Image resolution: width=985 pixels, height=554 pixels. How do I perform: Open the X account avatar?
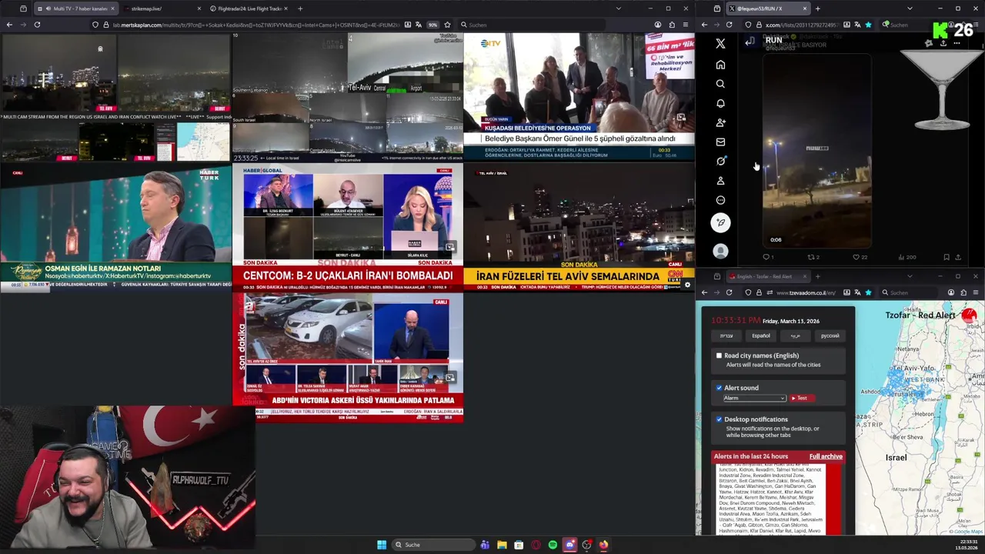pyautogui.click(x=720, y=251)
